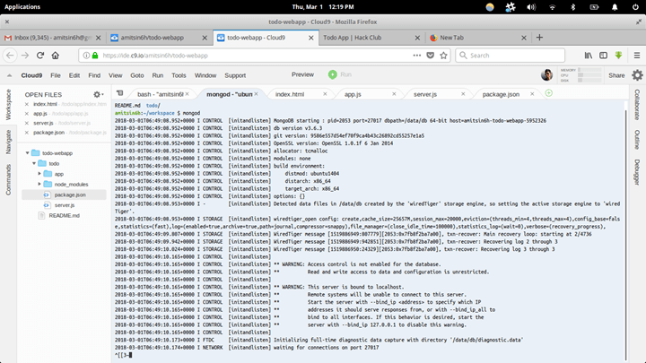Open the Applications menu

tap(22, 7)
